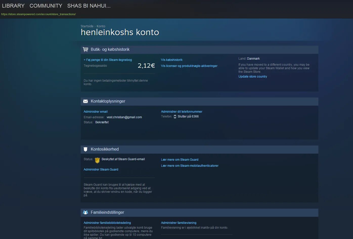Click the 2,12€ wallet balance

146,66
